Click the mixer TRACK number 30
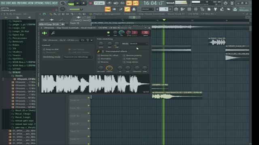This screenshot has height=145, width=259. point(146,33)
